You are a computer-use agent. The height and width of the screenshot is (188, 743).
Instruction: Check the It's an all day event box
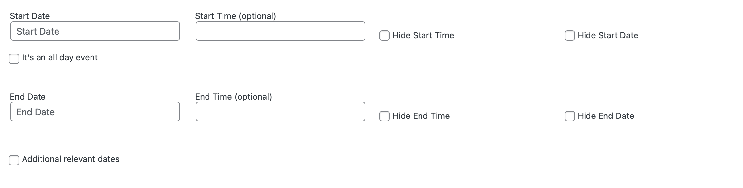click(x=14, y=59)
